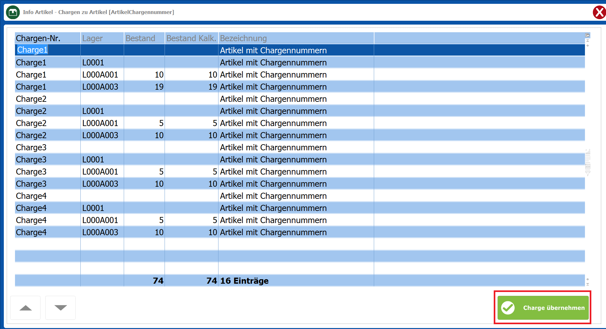Close the Info Artikel window
This screenshot has height=329, width=606.
599,13
